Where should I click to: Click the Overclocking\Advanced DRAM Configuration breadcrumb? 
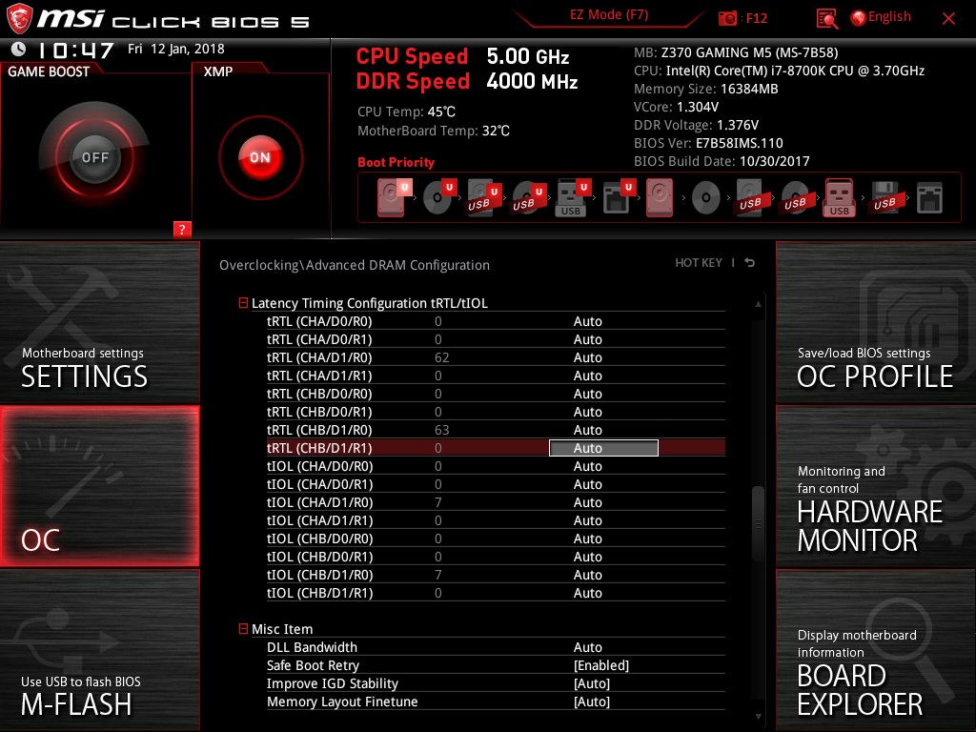point(355,265)
